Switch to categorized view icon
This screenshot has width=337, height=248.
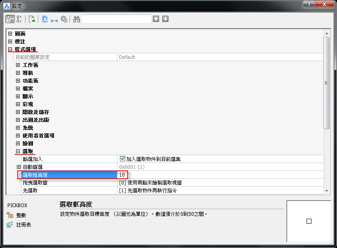tap(10, 19)
